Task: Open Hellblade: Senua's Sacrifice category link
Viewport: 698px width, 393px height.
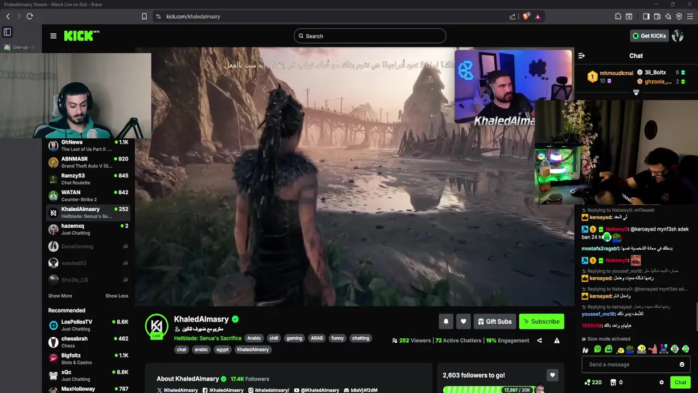Action: [x=208, y=338]
